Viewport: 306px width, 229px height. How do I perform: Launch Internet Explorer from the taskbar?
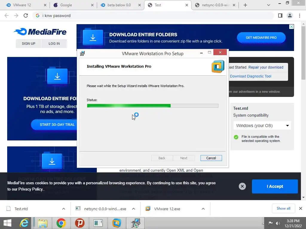[24, 223]
